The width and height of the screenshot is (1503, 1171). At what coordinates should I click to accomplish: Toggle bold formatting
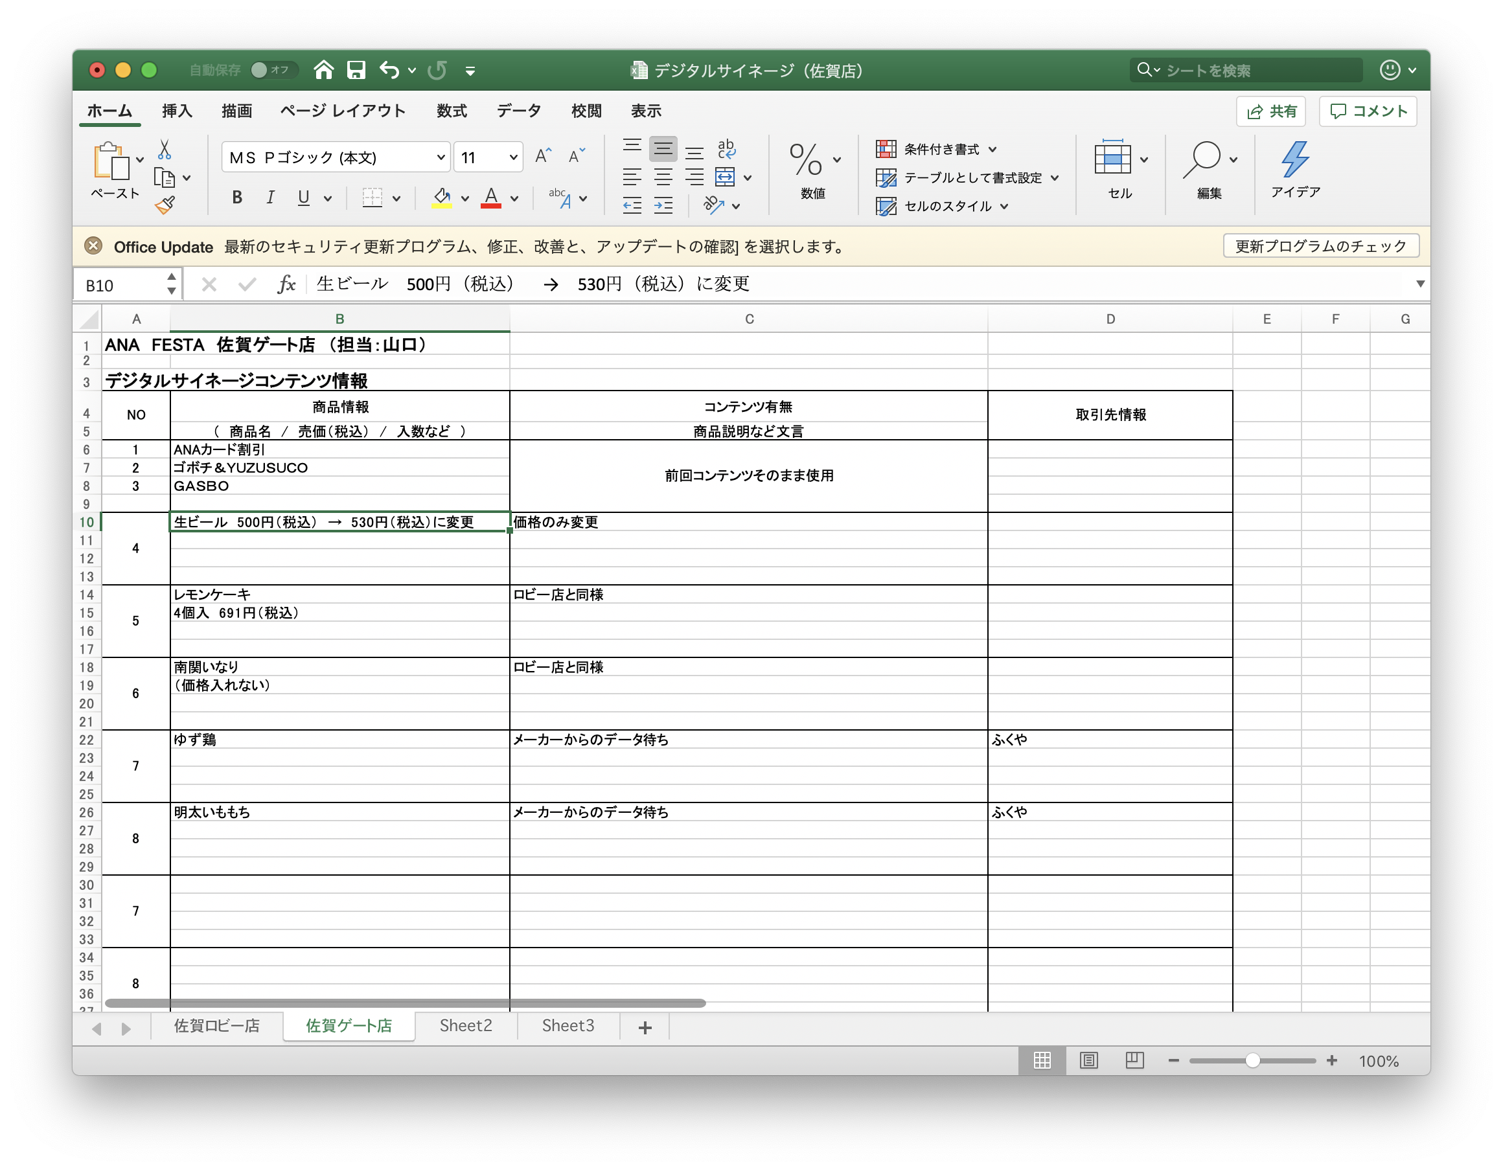(x=236, y=198)
